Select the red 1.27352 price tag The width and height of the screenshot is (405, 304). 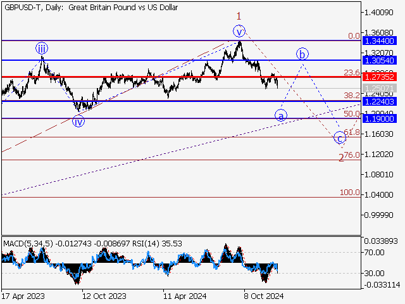[380, 77]
